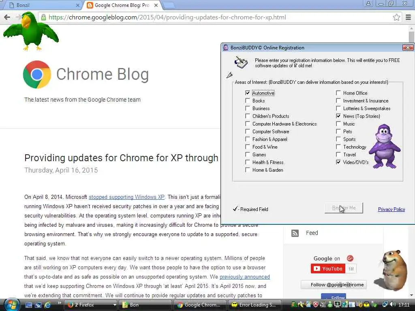Follow the 'previously announced' link
The height and width of the screenshot is (311, 415).
pyautogui.click(x=244, y=277)
